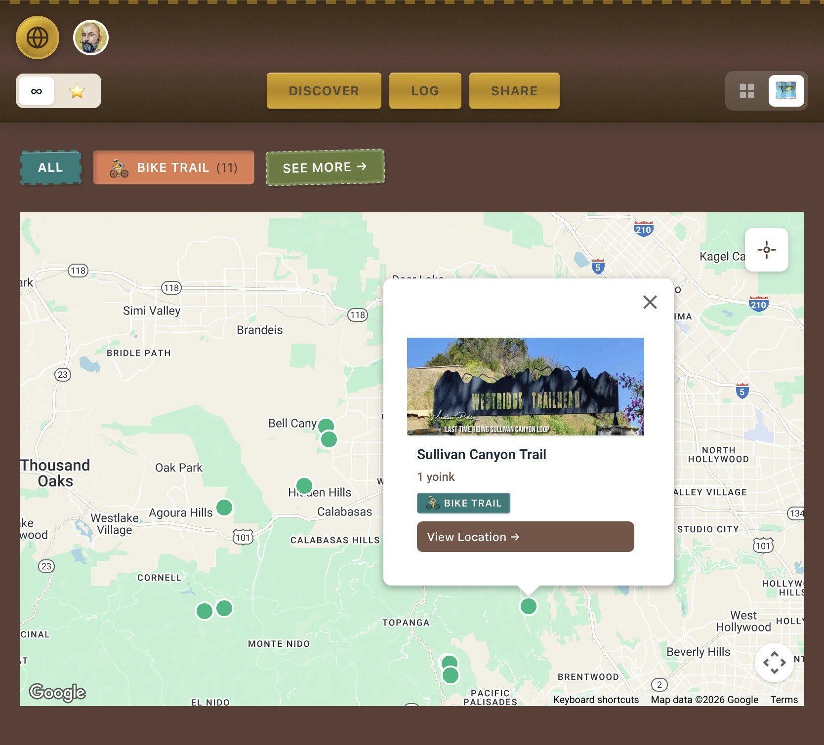Screen dimensions: 824x745
Task: Open the Log tab
Action: click(x=425, y=91)
